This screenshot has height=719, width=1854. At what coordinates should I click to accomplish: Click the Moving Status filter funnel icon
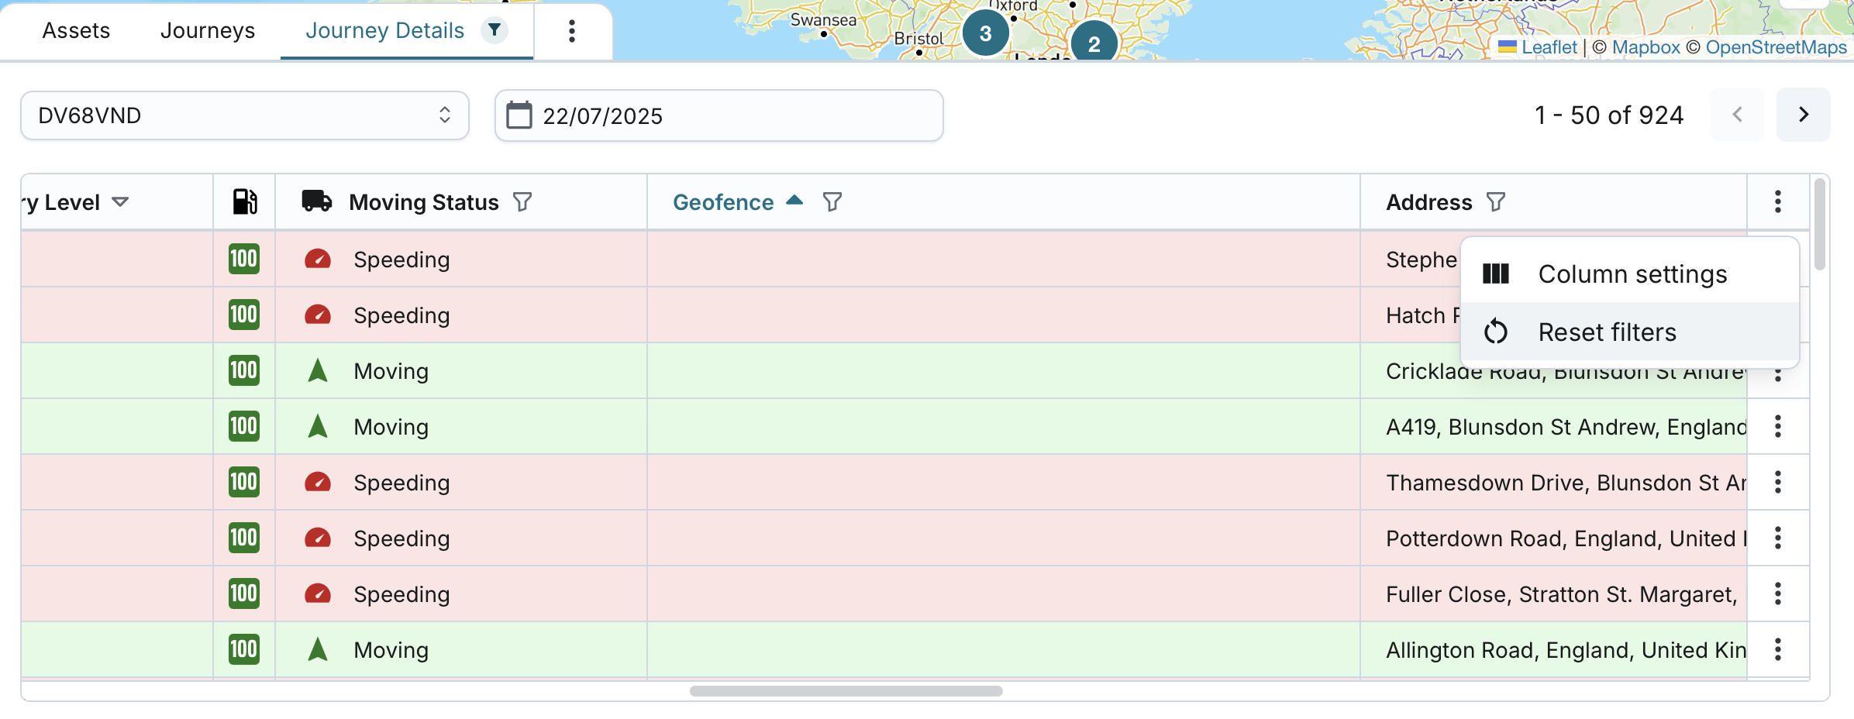[x=522, y=202]
